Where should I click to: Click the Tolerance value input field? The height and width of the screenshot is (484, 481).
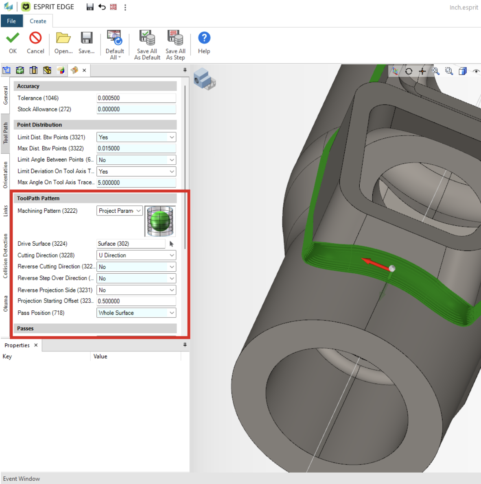136,98
